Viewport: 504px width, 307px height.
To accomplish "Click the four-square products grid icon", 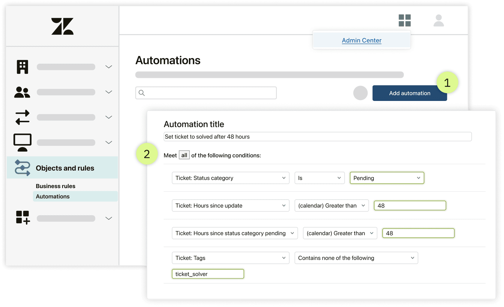I will point(405,20).
